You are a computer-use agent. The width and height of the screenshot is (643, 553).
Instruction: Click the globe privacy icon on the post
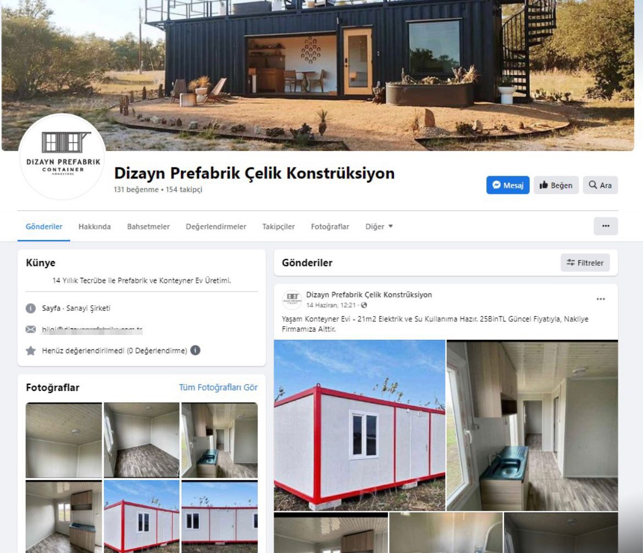click(x=364, y=305)
